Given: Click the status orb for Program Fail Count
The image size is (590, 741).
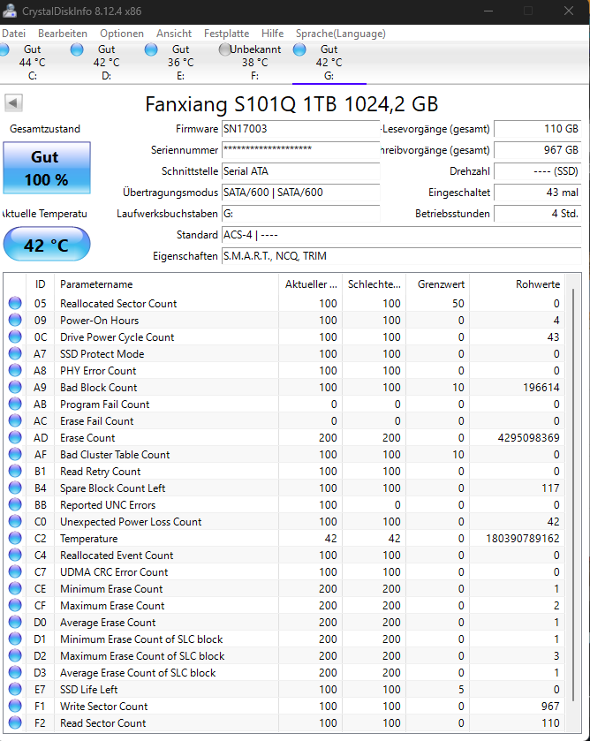Looking at the screenshot, I should 15,404.
